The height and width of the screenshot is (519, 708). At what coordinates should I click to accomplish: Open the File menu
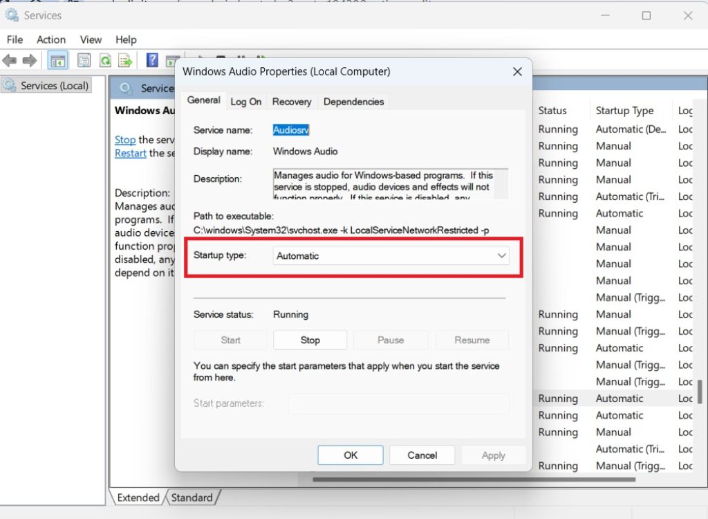click(x=15, y=39)
